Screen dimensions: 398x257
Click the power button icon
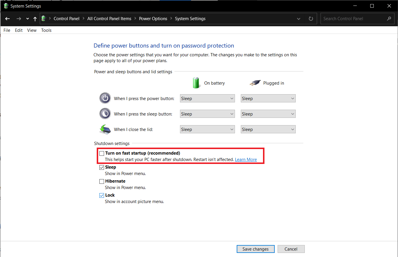pos(105,98)
